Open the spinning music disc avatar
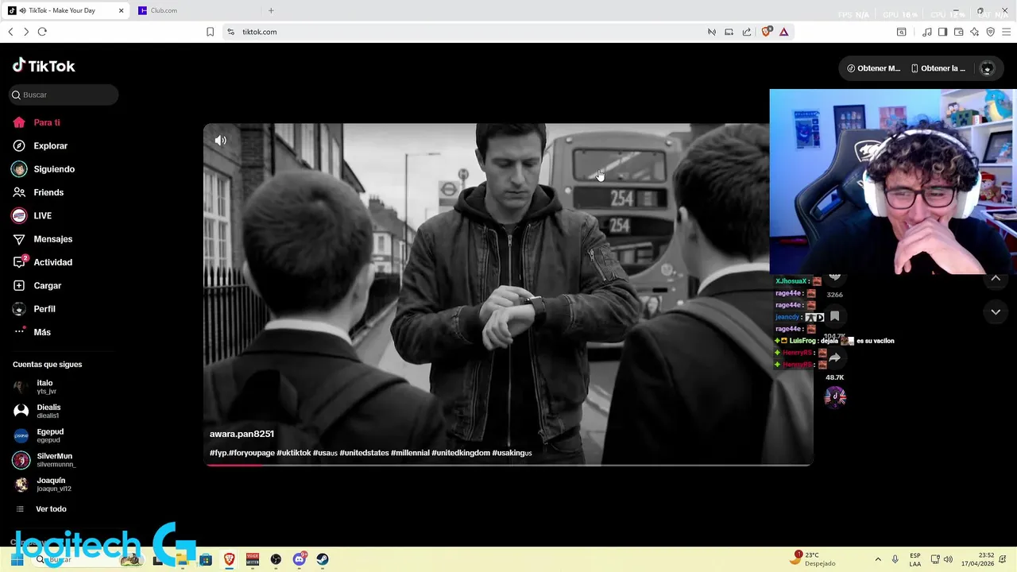This screenshot has height=572, width=1017. 835,396
